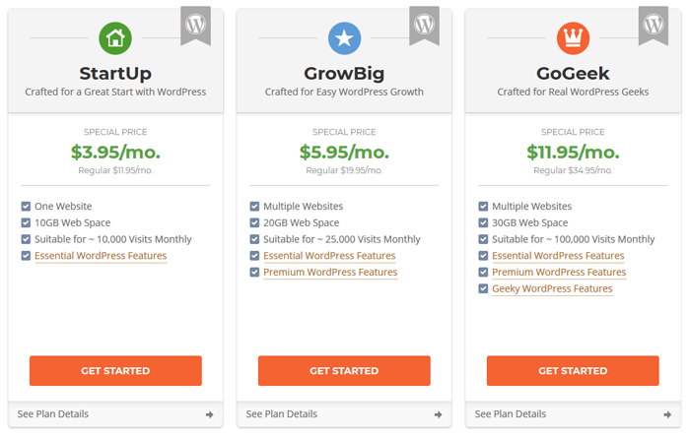
Task: Click WordPress ribbon badge on StartUp card
Action: point(196,26)
